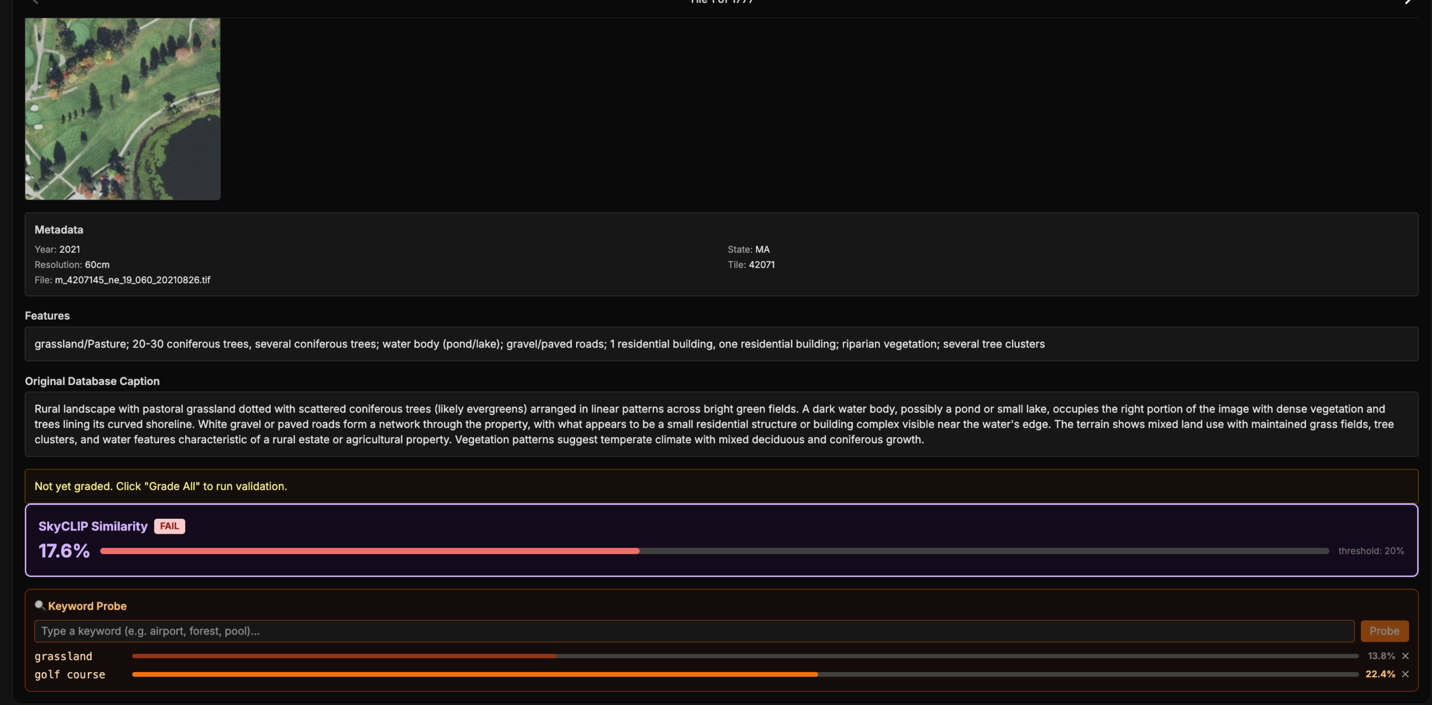Select the Features text box

click(720, 344)
